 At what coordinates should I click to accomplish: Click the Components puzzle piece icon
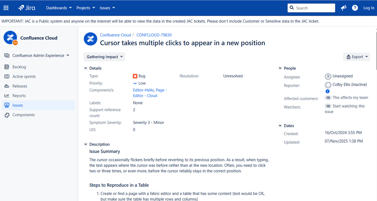click(7, 115)
